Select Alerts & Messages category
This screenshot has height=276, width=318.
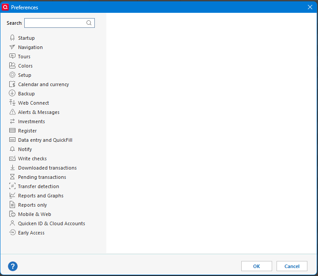pyautogui.click(x=38, y=112)
